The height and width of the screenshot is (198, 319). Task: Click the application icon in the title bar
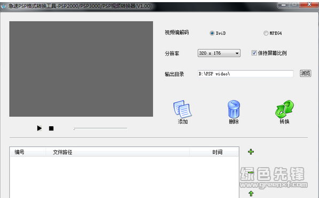pyautogui.click(x=3, y=6)
